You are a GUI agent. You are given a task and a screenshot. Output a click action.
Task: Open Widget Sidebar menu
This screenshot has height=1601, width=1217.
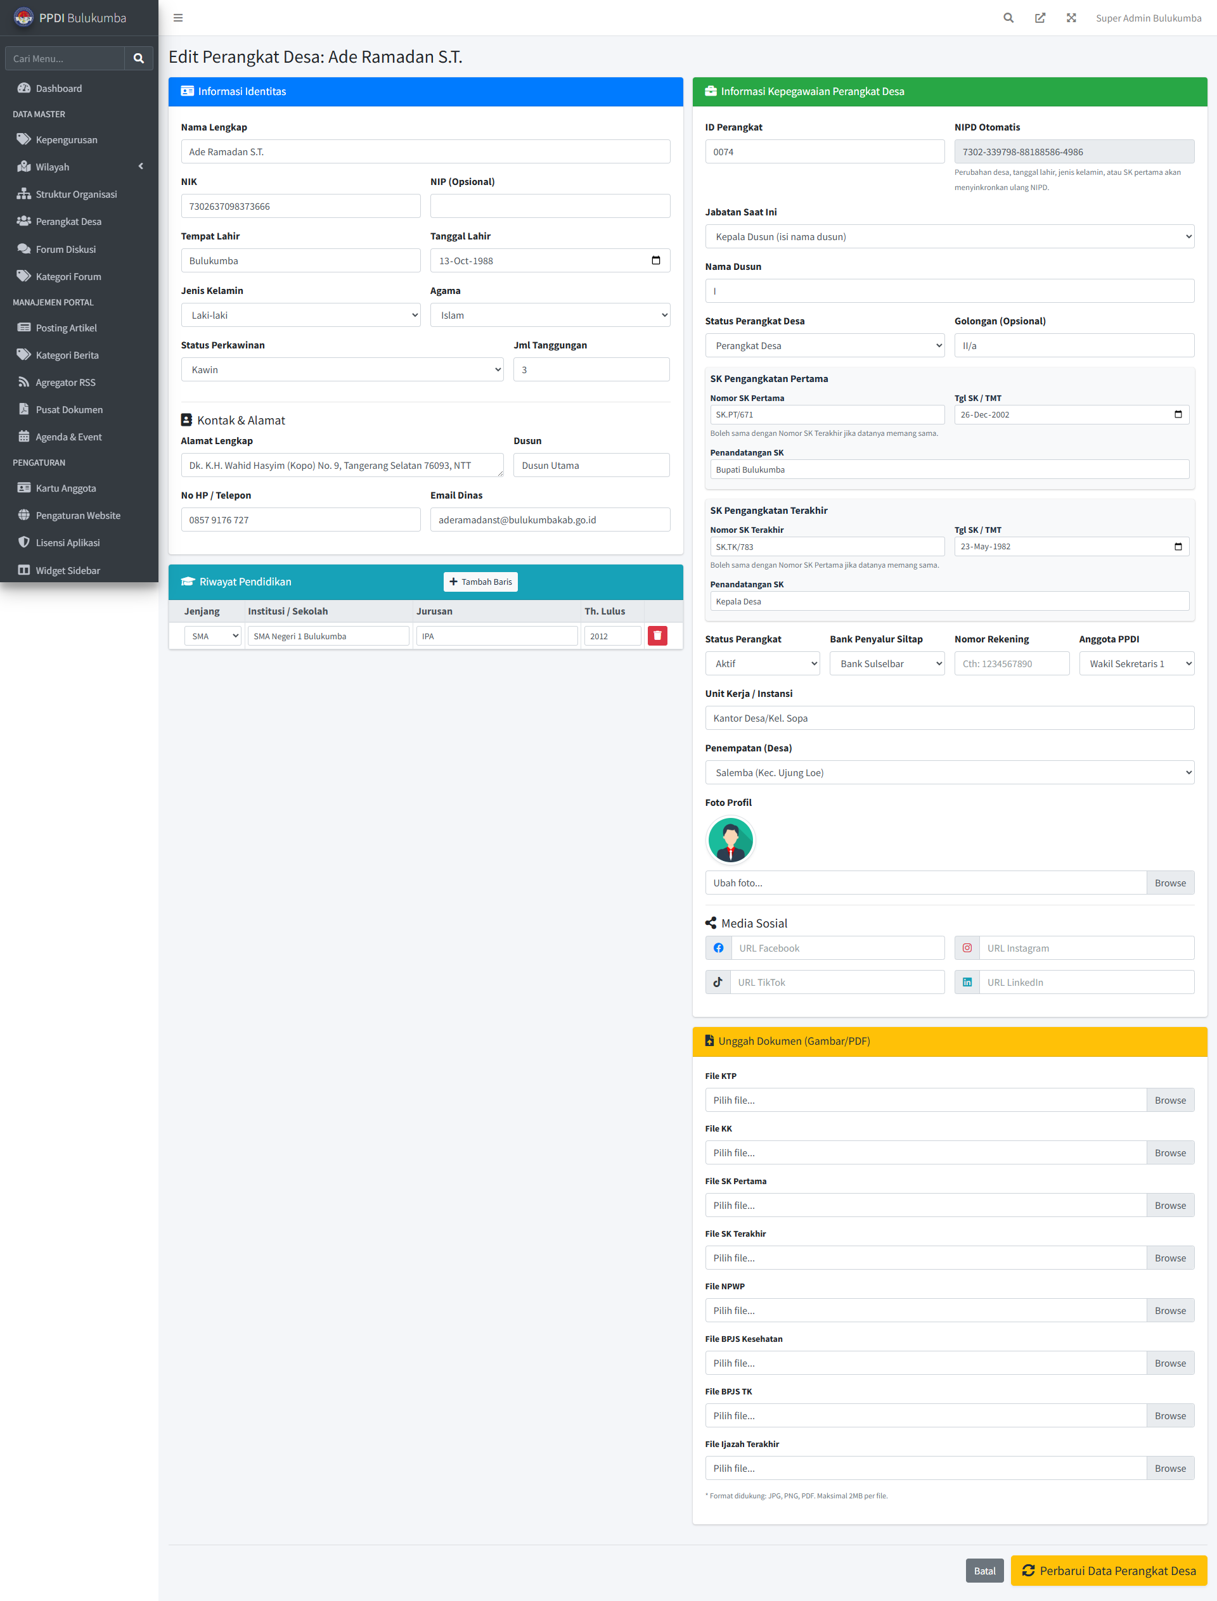coord(79,571)
